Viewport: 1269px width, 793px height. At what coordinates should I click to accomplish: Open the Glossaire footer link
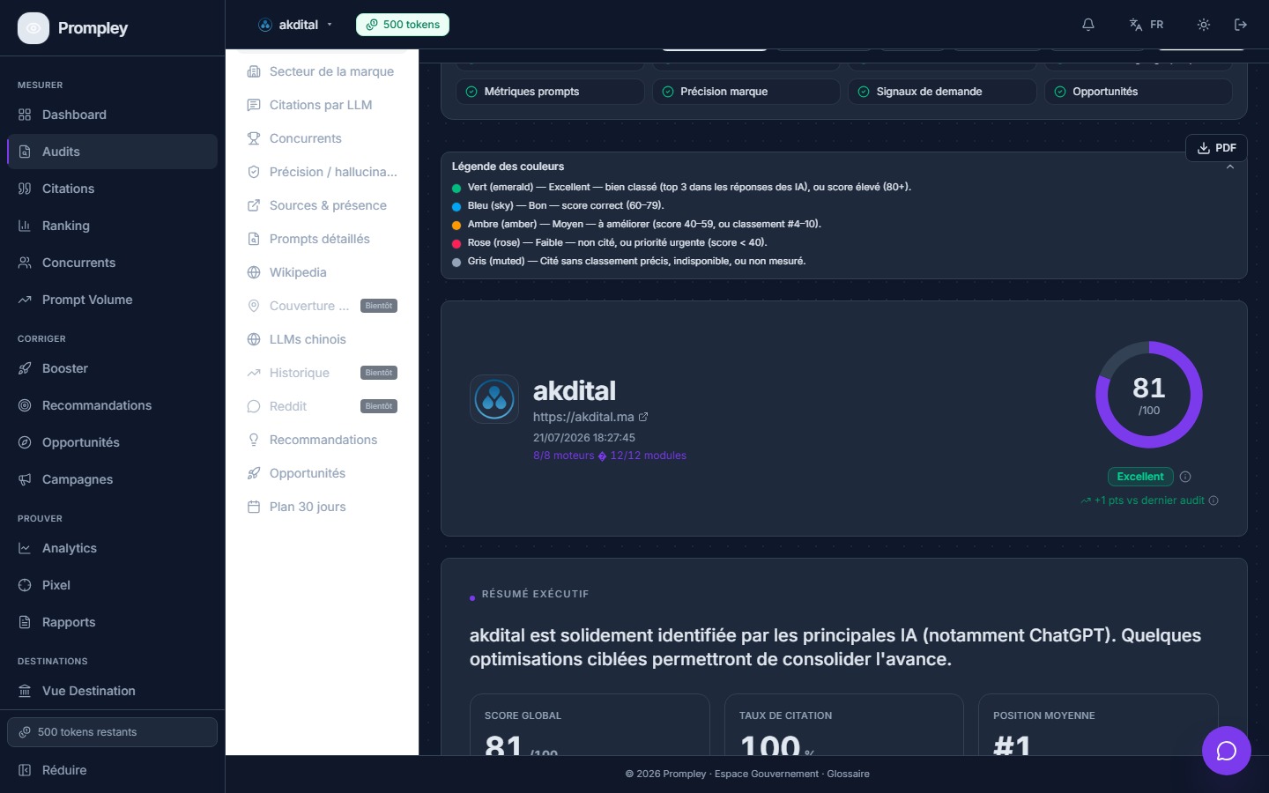[848, 774]
